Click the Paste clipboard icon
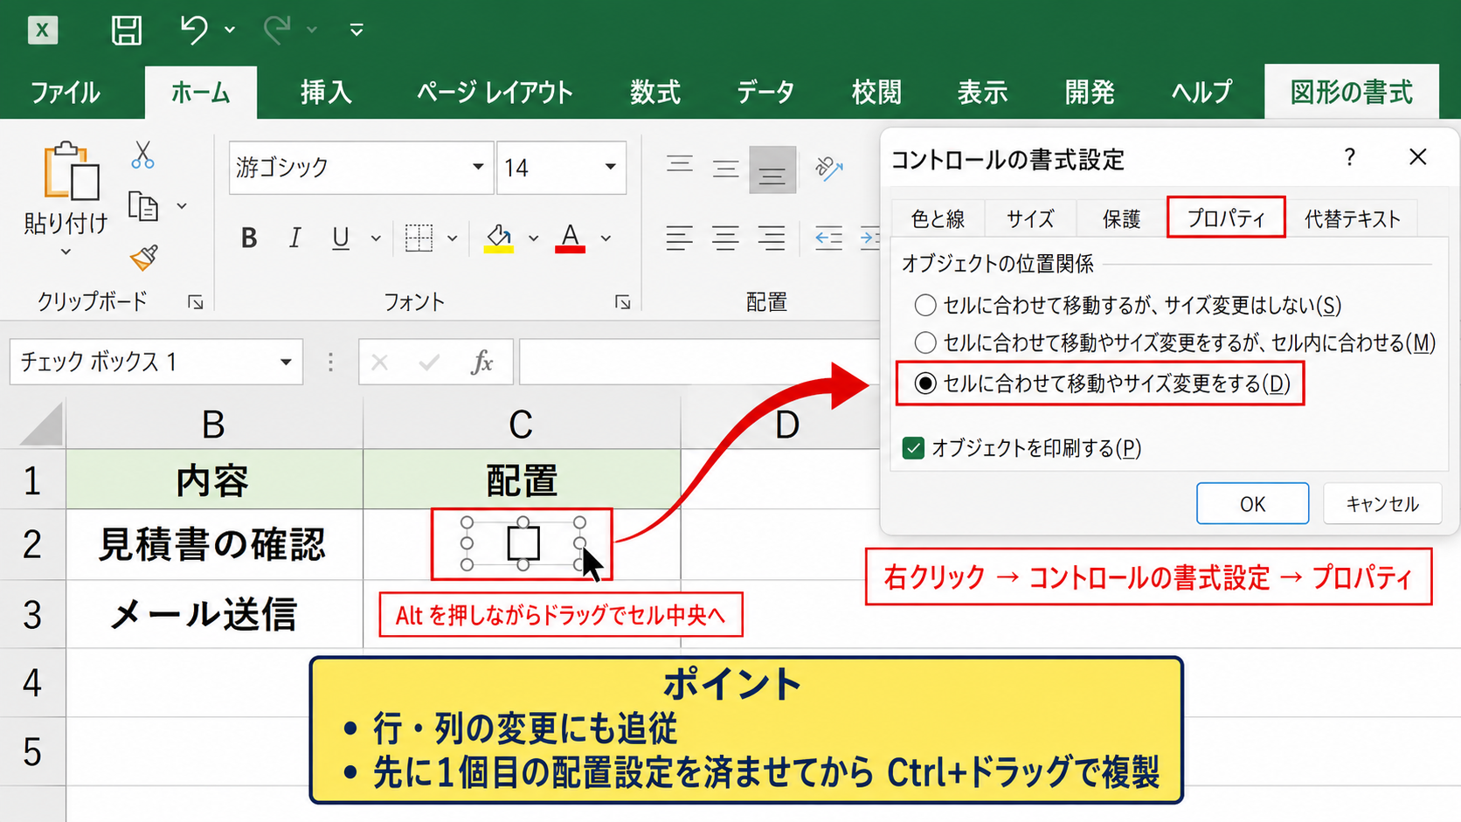Image resolution: width=1461 pixels, height=822 pixels. coord(70,171)
